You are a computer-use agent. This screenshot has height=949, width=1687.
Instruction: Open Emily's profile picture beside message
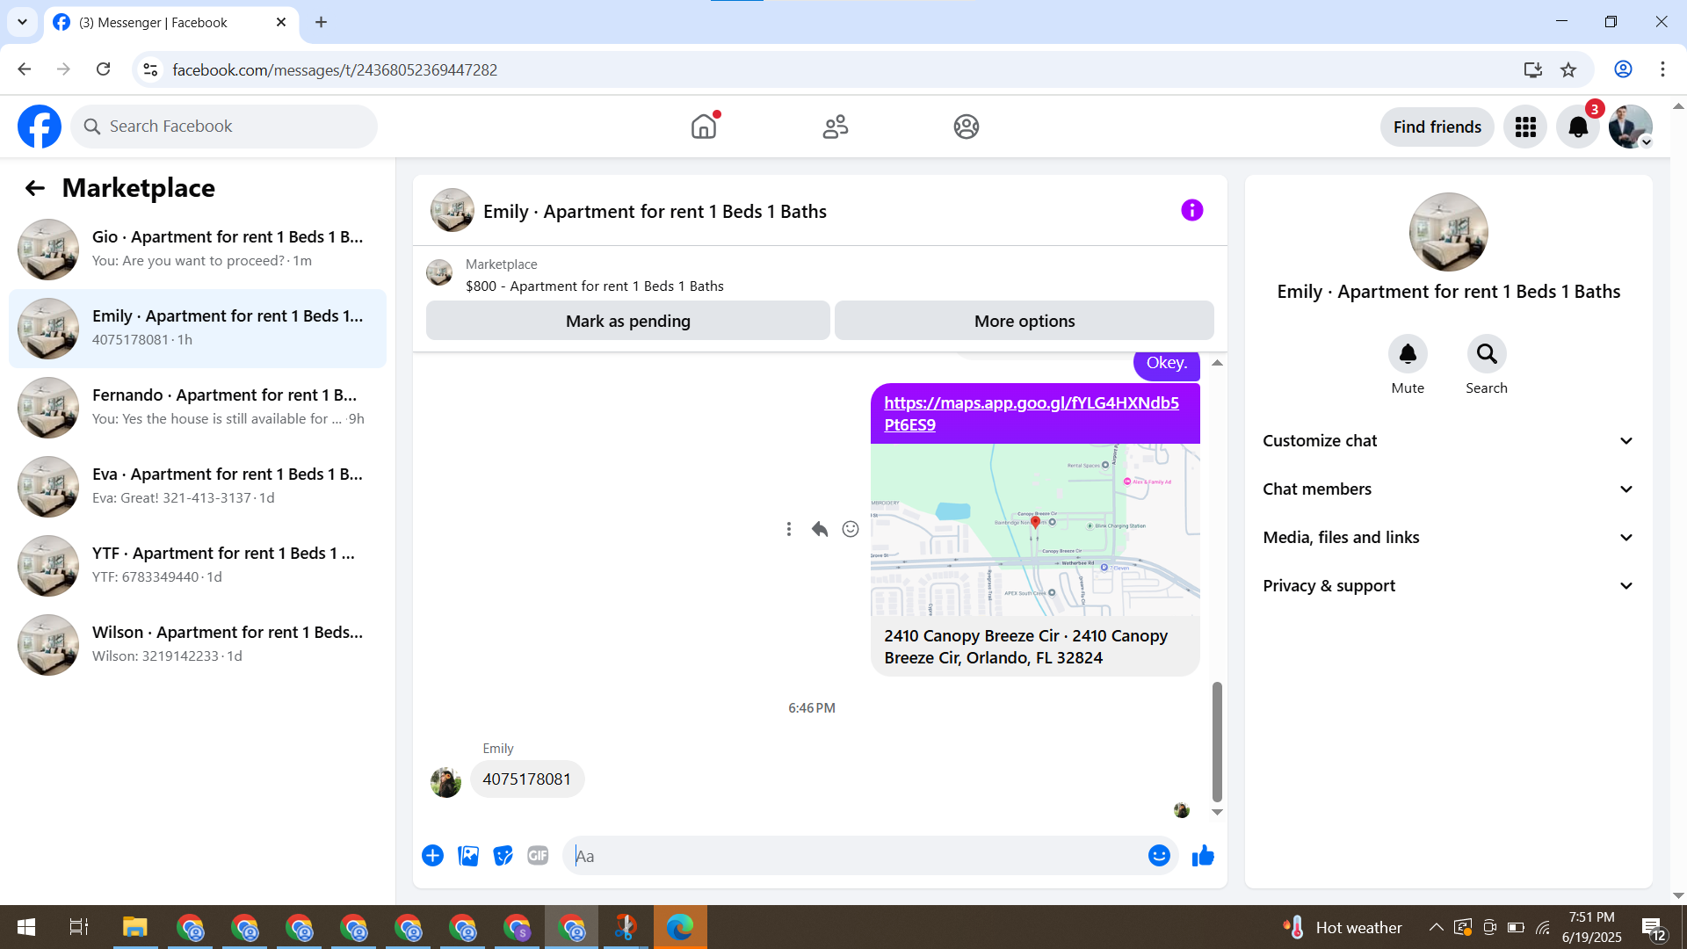point(445,782)
